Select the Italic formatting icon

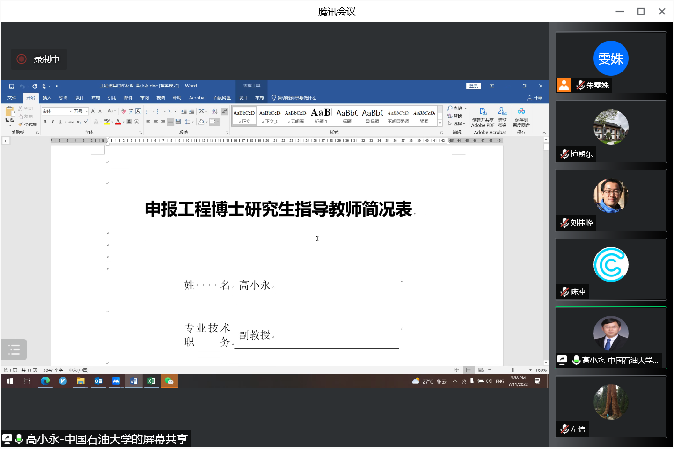tap(52, 122)
